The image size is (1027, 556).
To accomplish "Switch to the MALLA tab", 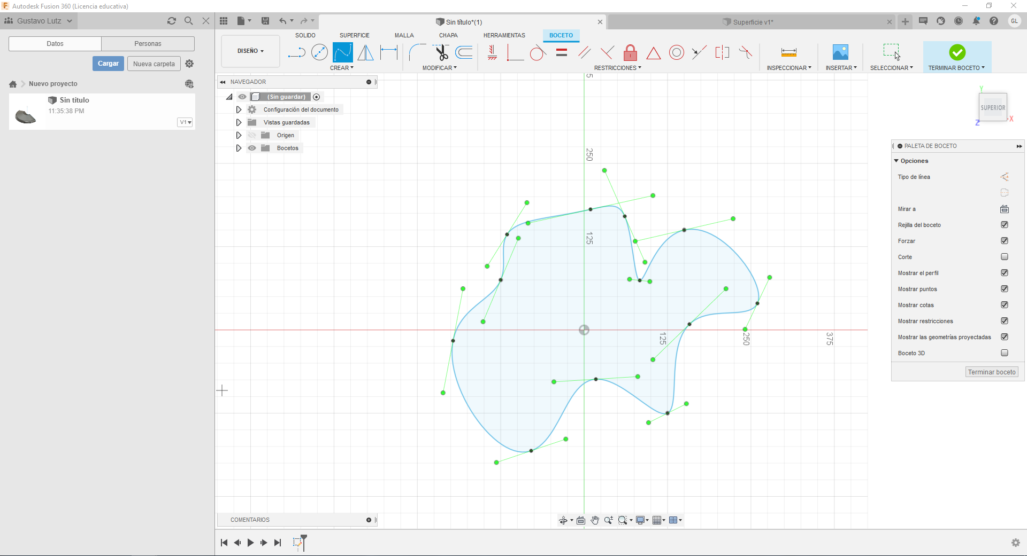I will [x=404, y=35].
